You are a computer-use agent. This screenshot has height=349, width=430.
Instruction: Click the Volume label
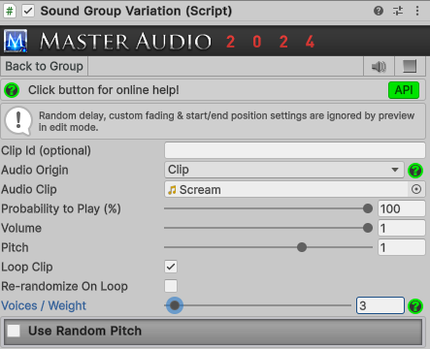(x=21, y=229)
